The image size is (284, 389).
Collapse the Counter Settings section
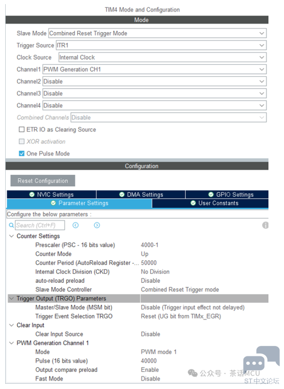(11, 236)
